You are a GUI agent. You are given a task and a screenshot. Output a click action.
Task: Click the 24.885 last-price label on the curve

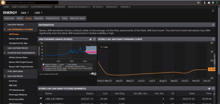[212, 69]
